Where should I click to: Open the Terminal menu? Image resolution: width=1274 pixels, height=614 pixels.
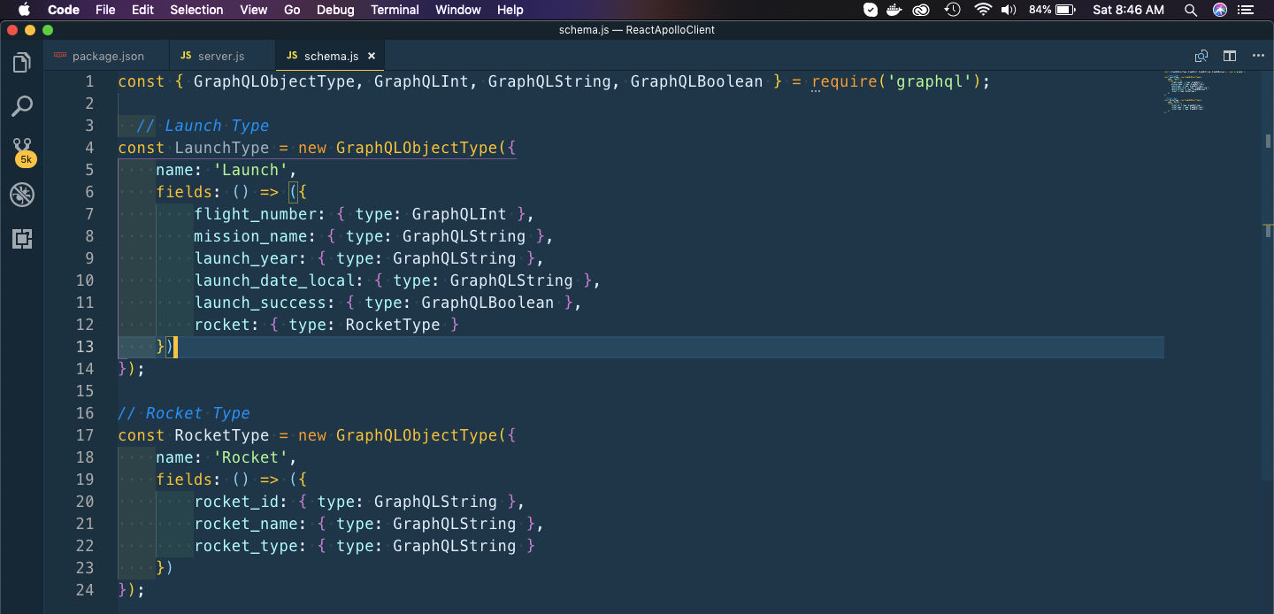(x=395, y=10)
